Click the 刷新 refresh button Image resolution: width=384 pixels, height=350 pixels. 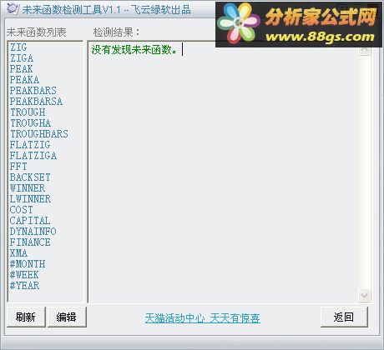coord(26,317)
